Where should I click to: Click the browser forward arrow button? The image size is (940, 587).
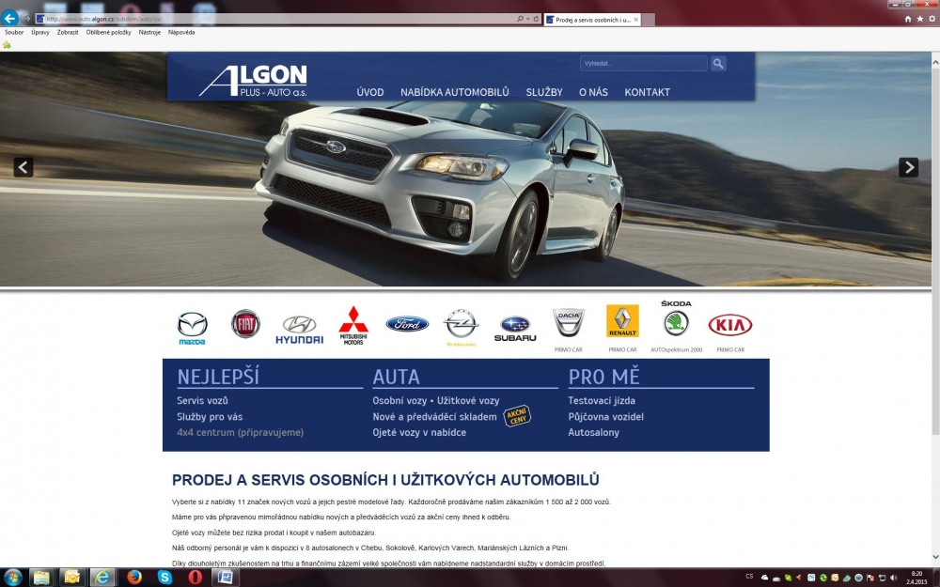pos(25,19)
